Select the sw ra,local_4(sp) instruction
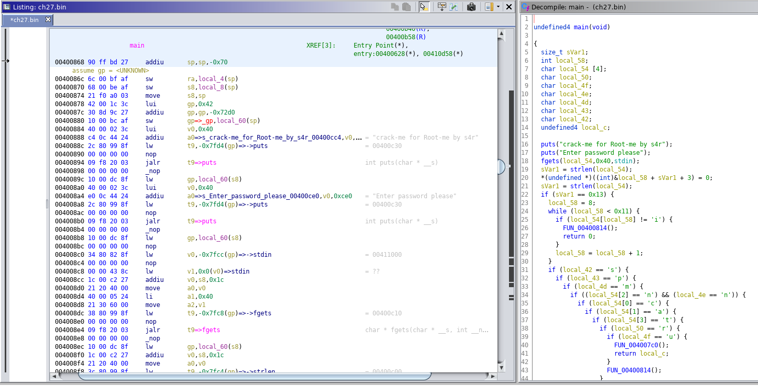This screenshot has height=386, width=758. tap(192, 79)
